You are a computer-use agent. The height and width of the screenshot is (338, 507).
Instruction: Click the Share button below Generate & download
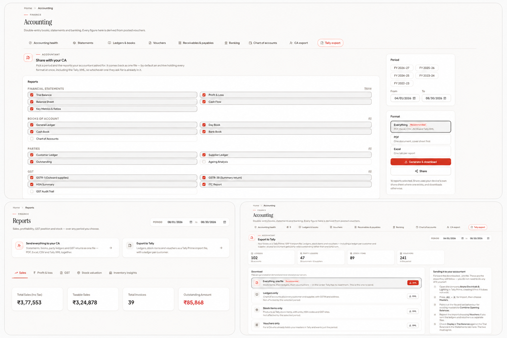[421, 171]
